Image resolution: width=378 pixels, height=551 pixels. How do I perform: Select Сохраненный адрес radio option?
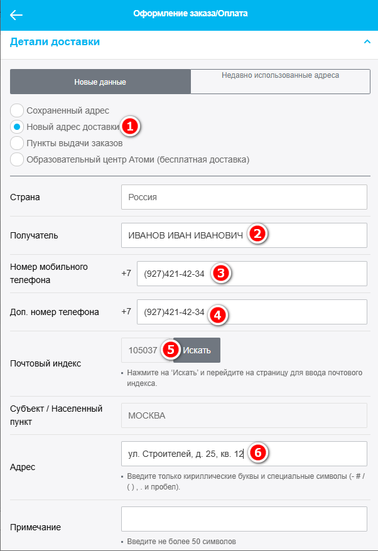(x=18, y=110)
